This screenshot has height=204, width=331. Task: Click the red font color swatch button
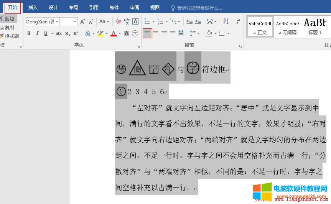114,34
